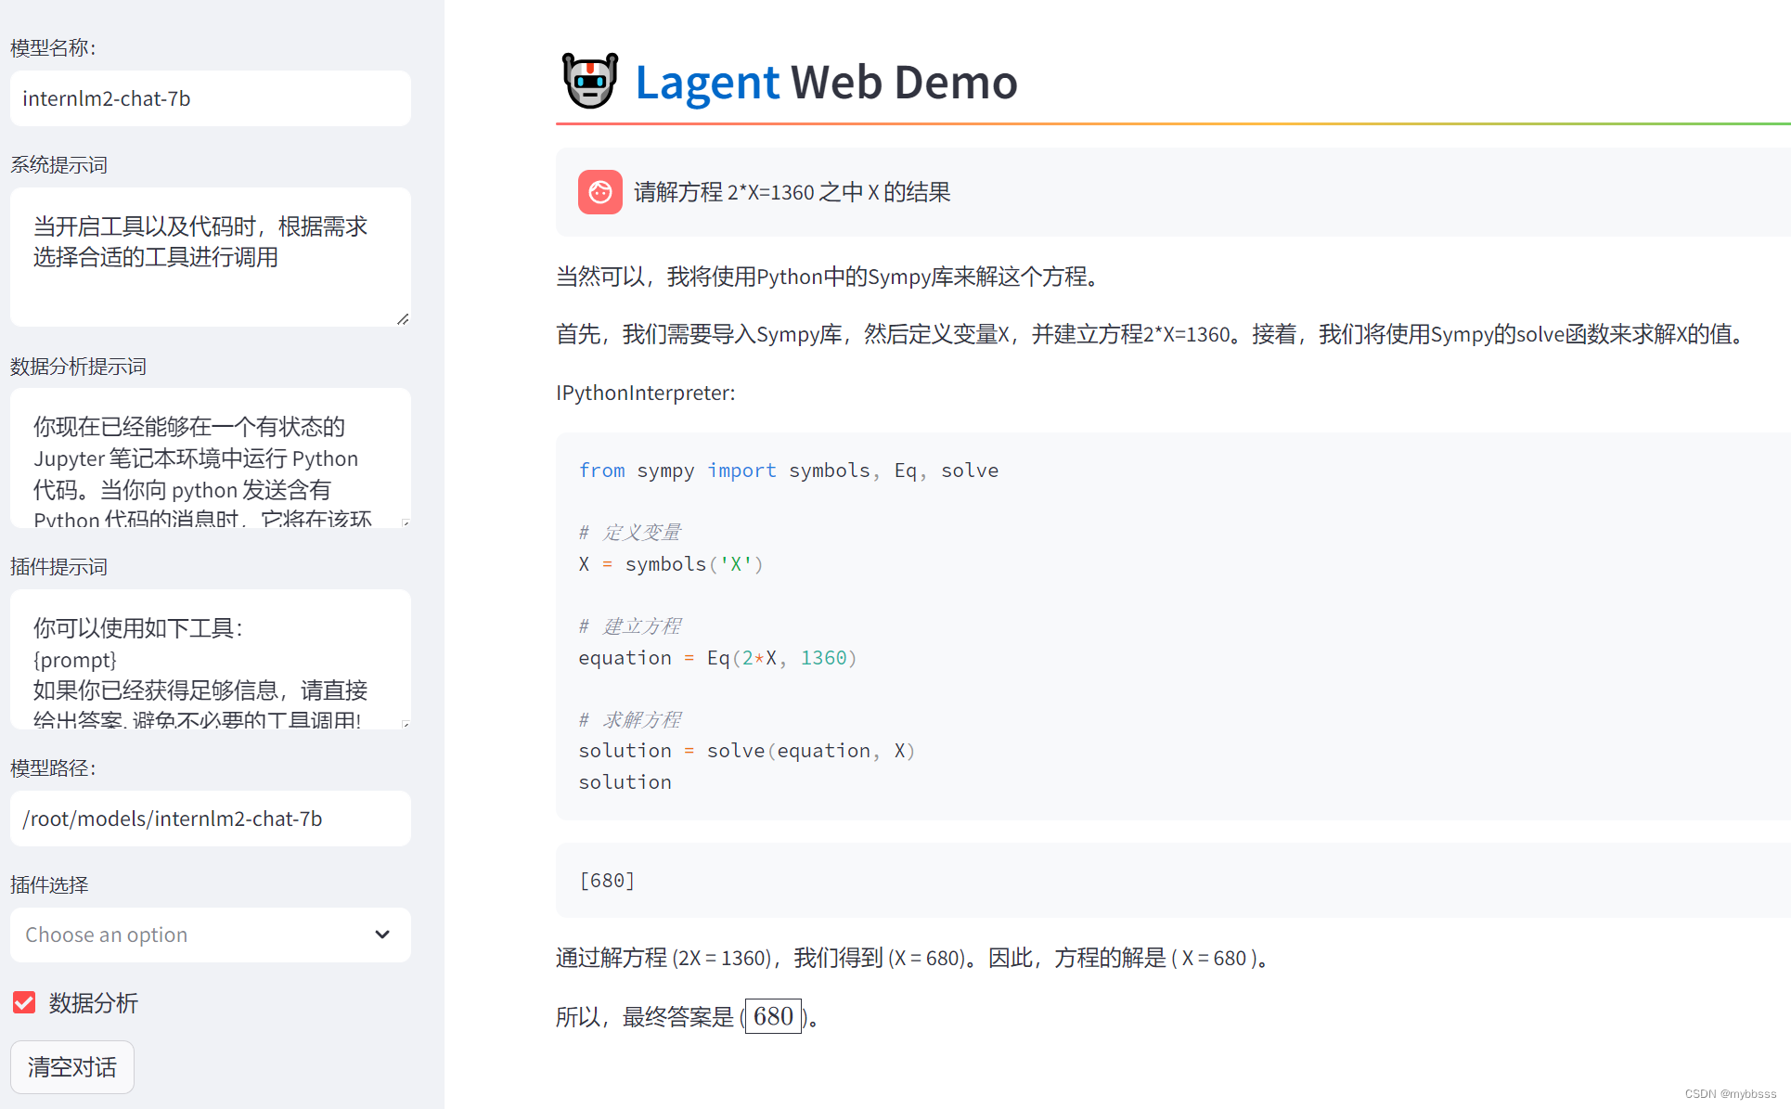Grab the resize handle of 系统提示词 box
This screenshot has height=1109, width=1791.
click(403, 319)
